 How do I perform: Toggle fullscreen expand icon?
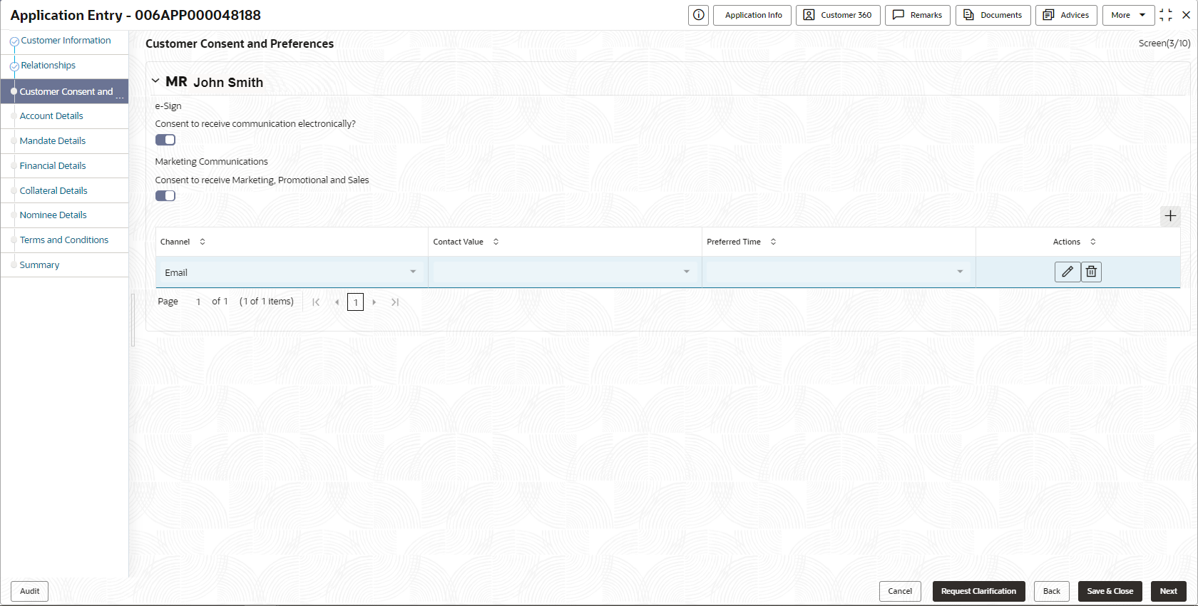tap(1166, 15)
